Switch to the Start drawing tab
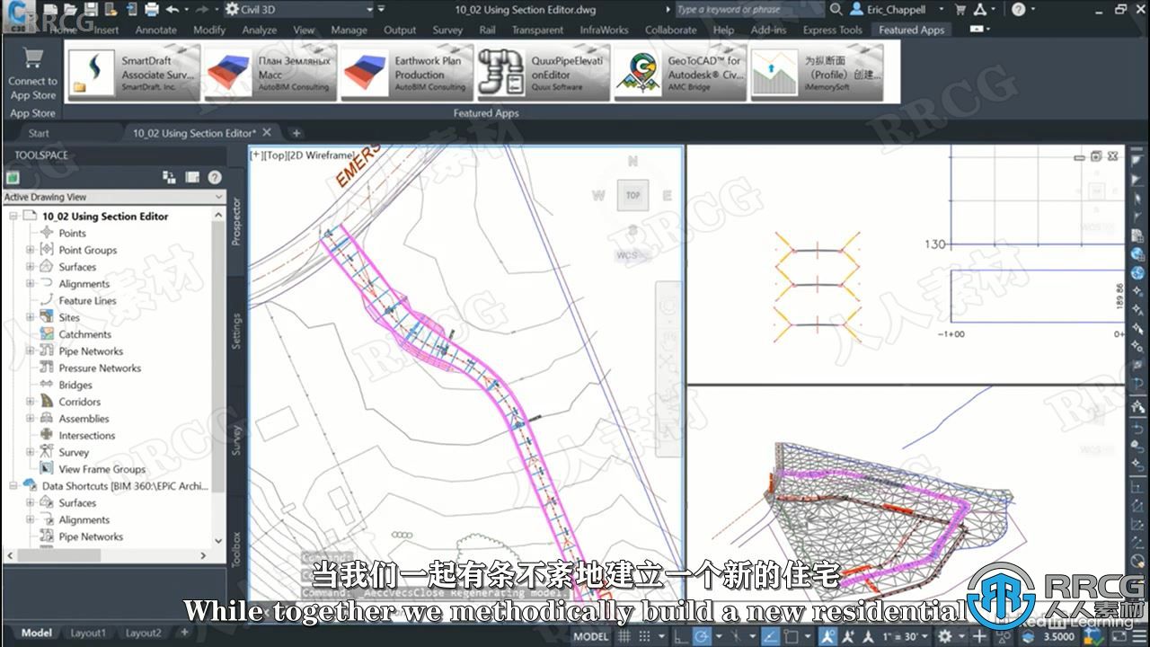The height and width of the screenshot is (647, 1150). pos(39,133)
